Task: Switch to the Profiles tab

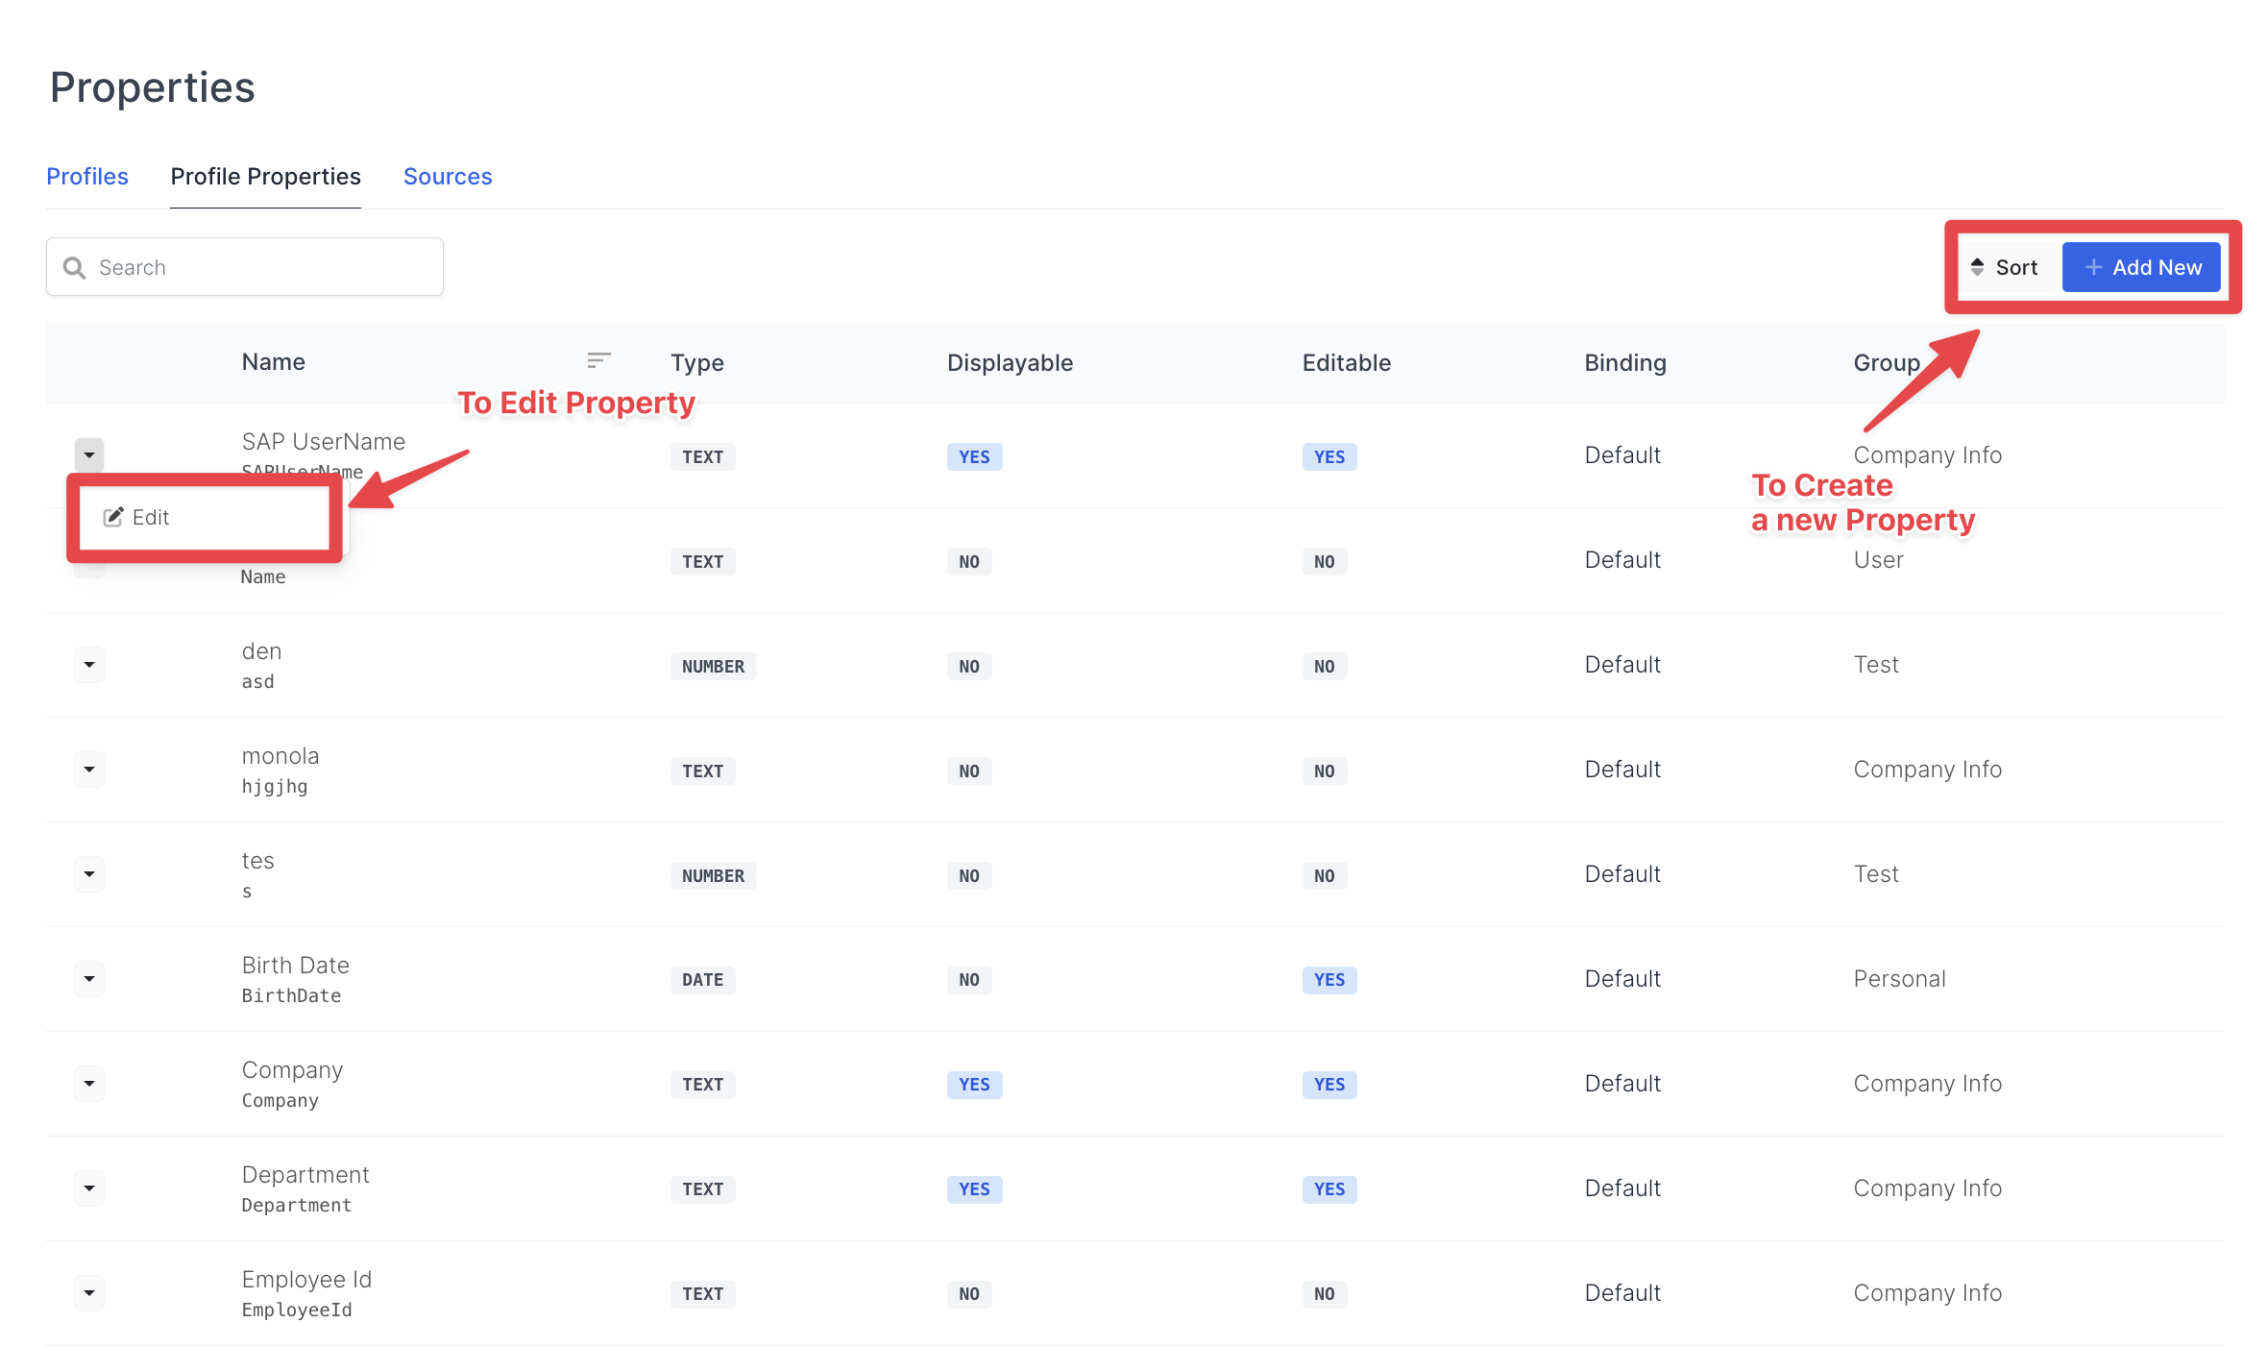Action: (x=87, y=177)
